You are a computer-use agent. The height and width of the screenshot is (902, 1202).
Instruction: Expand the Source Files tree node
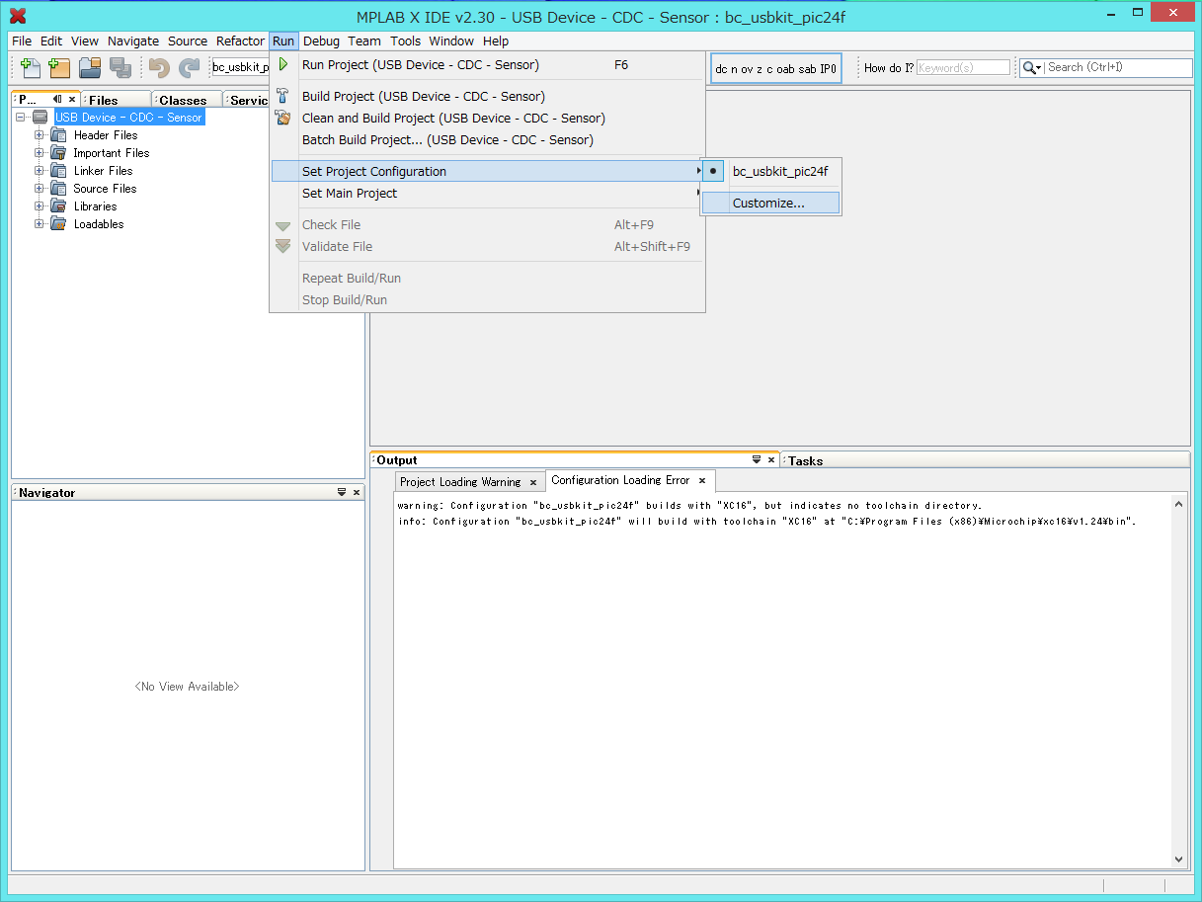click(x=40, y=189)
